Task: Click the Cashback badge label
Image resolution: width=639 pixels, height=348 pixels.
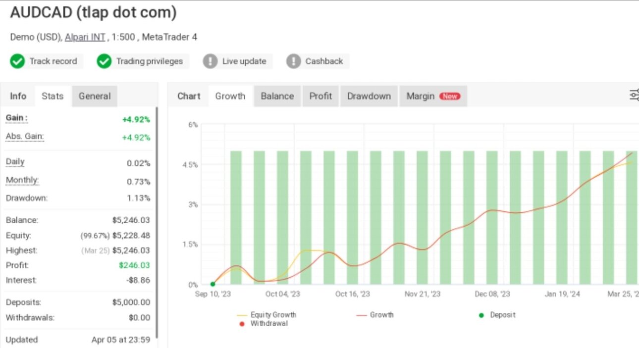Action: pyautogui.click(x=324, y=61)
